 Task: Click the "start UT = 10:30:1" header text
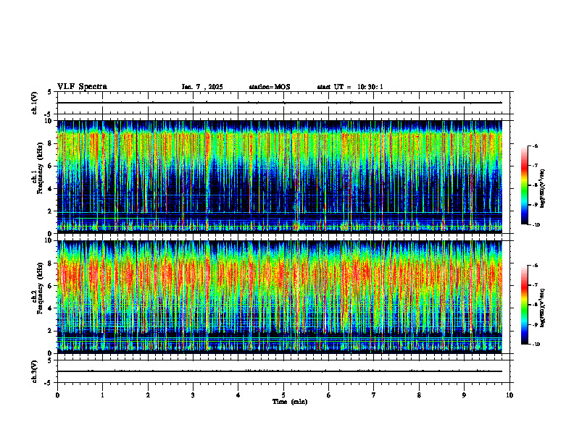(x=350, y=87)
